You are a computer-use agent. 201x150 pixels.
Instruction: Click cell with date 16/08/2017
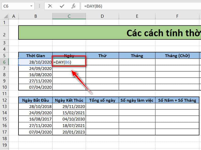tap(35, 119)
